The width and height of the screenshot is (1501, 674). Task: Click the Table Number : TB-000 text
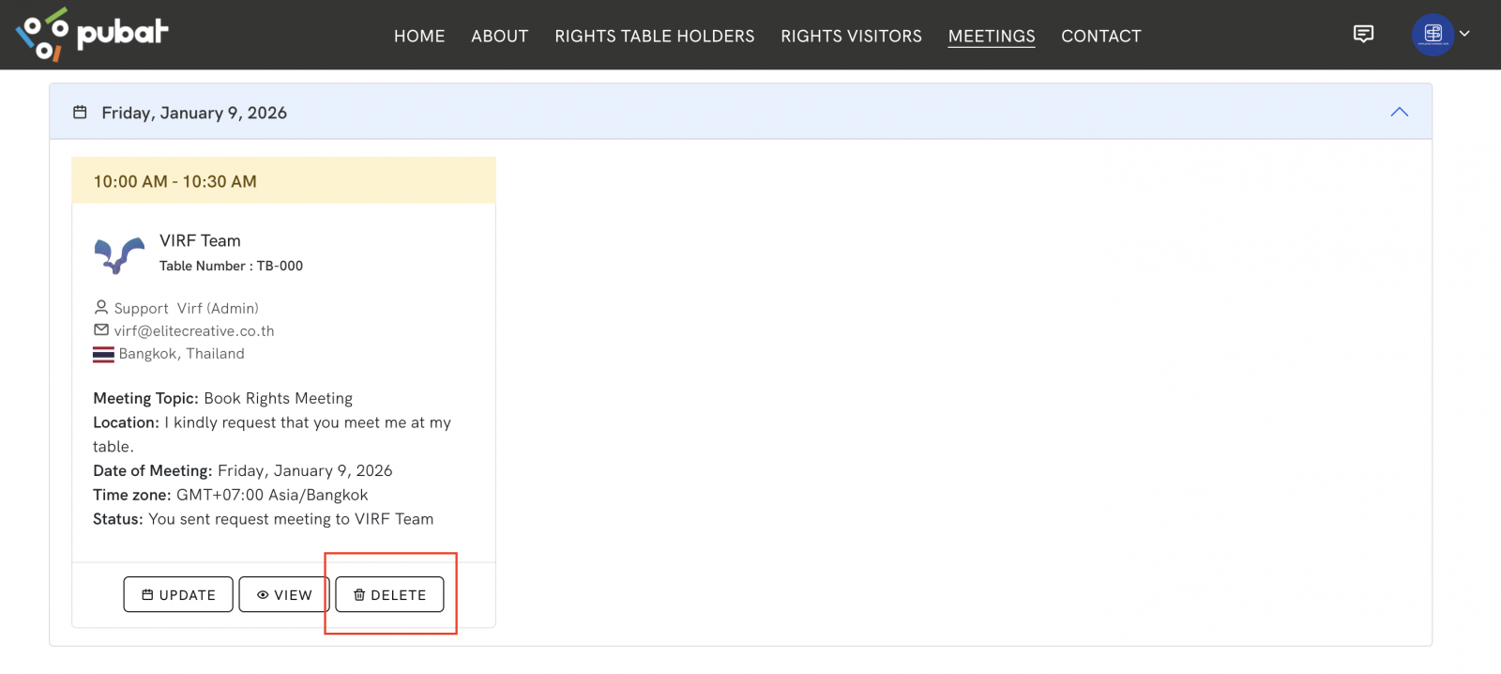click(x=231, y=266)
